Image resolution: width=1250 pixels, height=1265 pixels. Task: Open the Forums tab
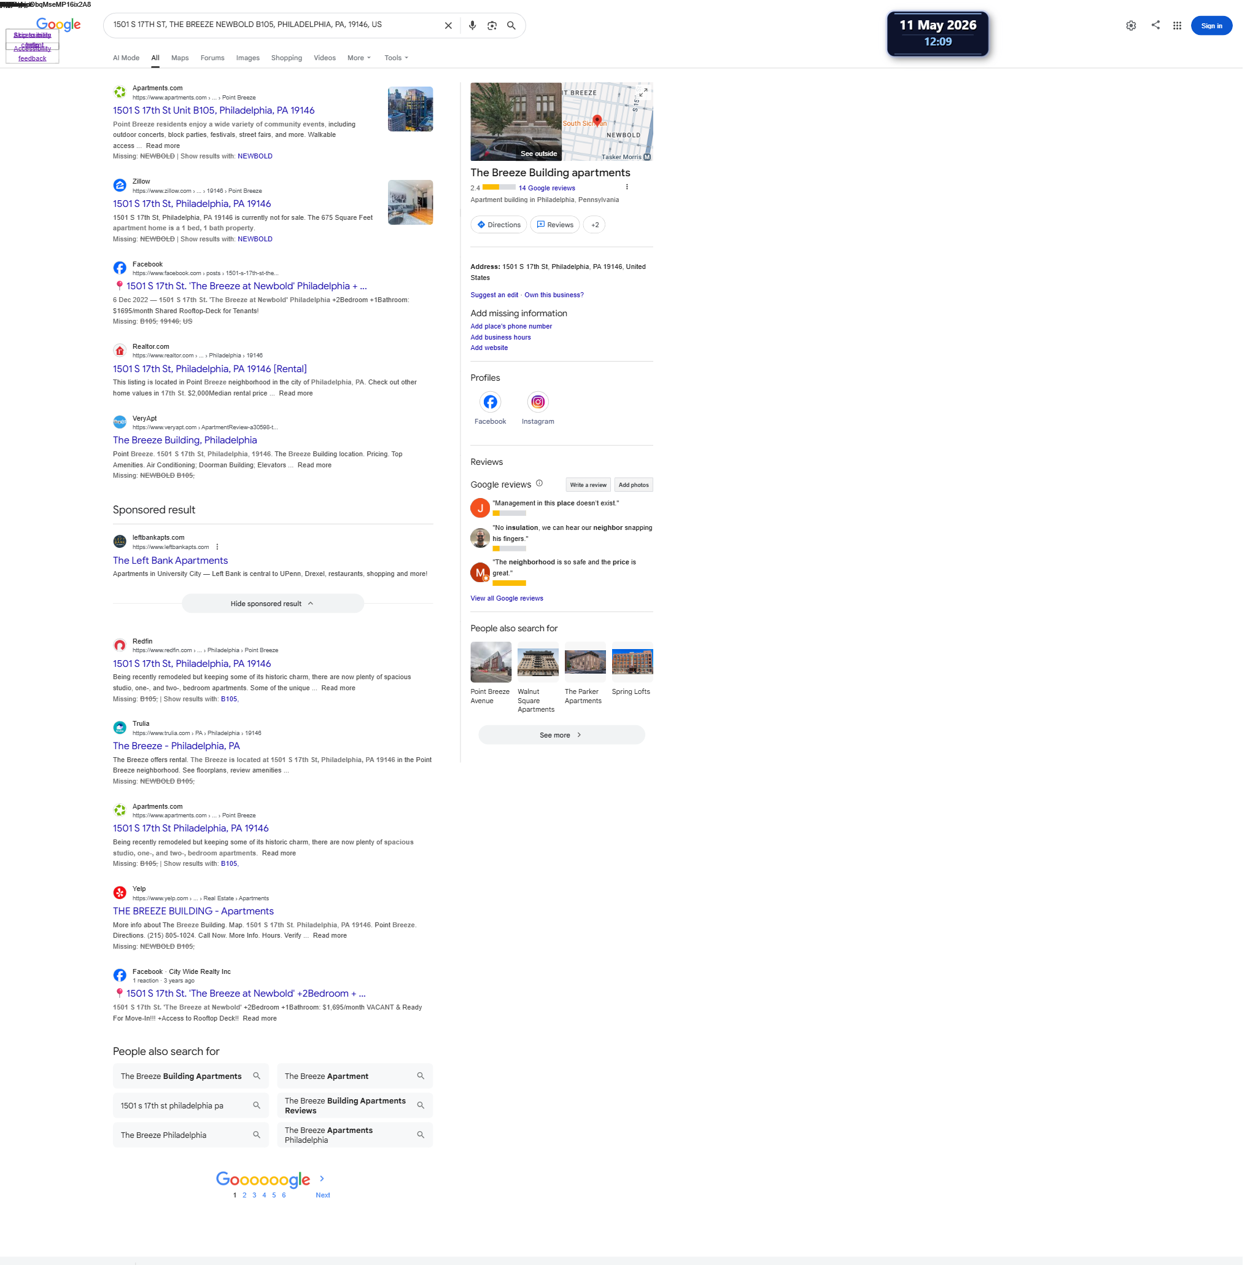click(212, 58)
